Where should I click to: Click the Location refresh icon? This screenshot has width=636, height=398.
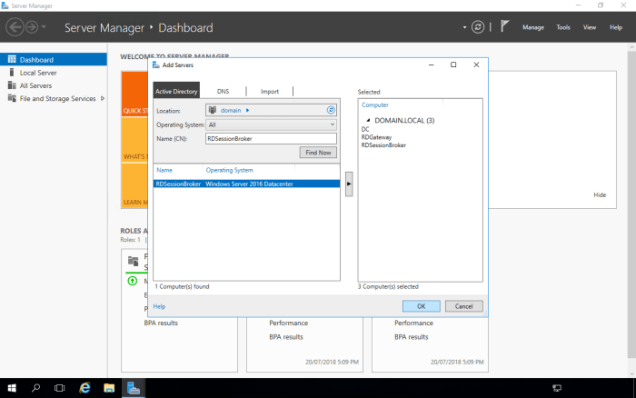[331, 110]
